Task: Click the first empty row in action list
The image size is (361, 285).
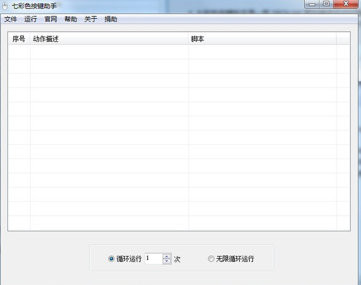Action: point(179,52)
